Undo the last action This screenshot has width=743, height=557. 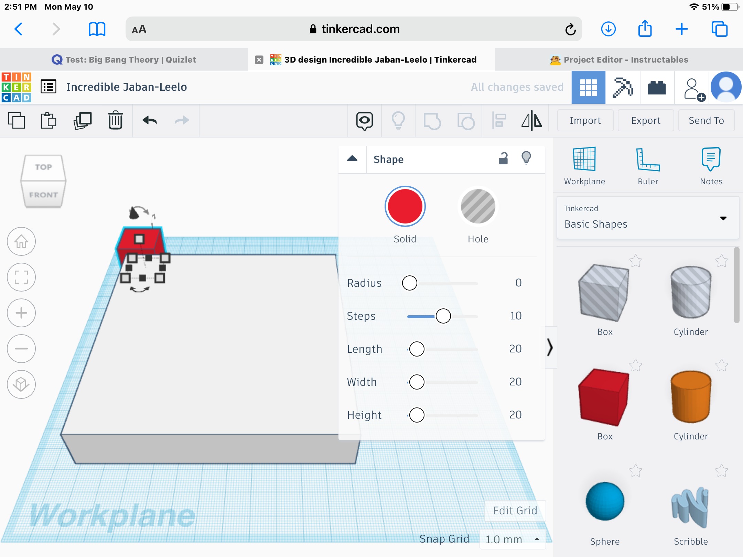coord(150,120)
